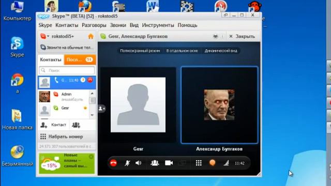Add a new Контакт
Viewport: 331px width, 186px height.
53,125
